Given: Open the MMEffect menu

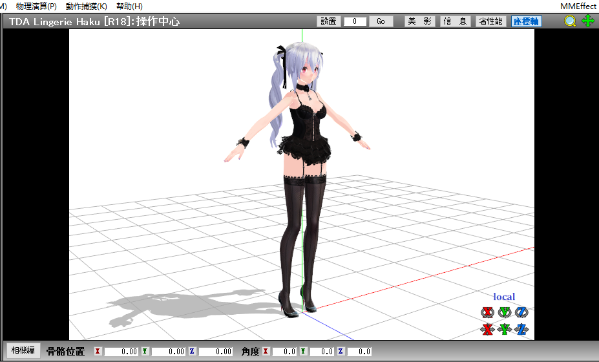Looking at the screenshot, I should point(578,6).
